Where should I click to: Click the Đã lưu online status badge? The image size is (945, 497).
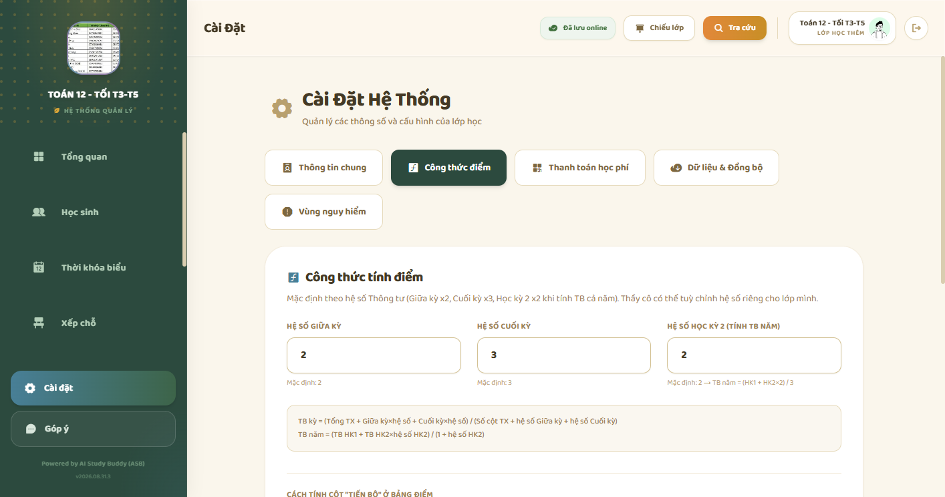(577, 28)
